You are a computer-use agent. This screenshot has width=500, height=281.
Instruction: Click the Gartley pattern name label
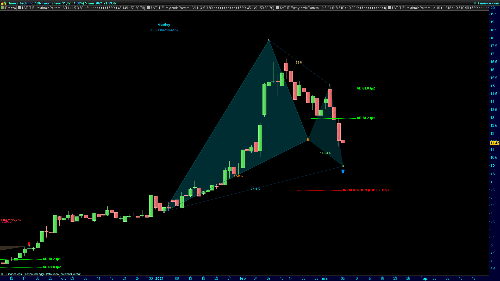[164, 24]
